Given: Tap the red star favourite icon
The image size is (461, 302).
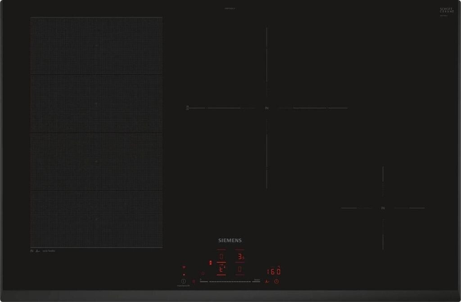Looking at the screenshot, I should click(203, 273).
